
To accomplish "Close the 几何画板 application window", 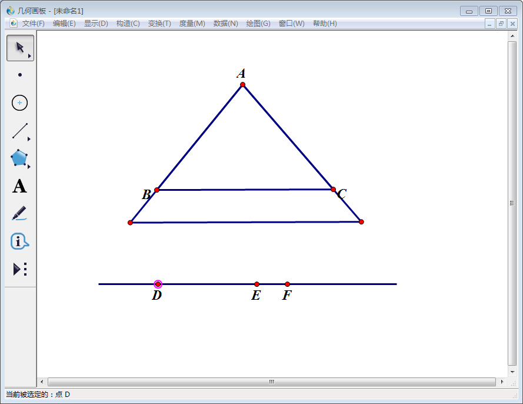I will point(508,11).
